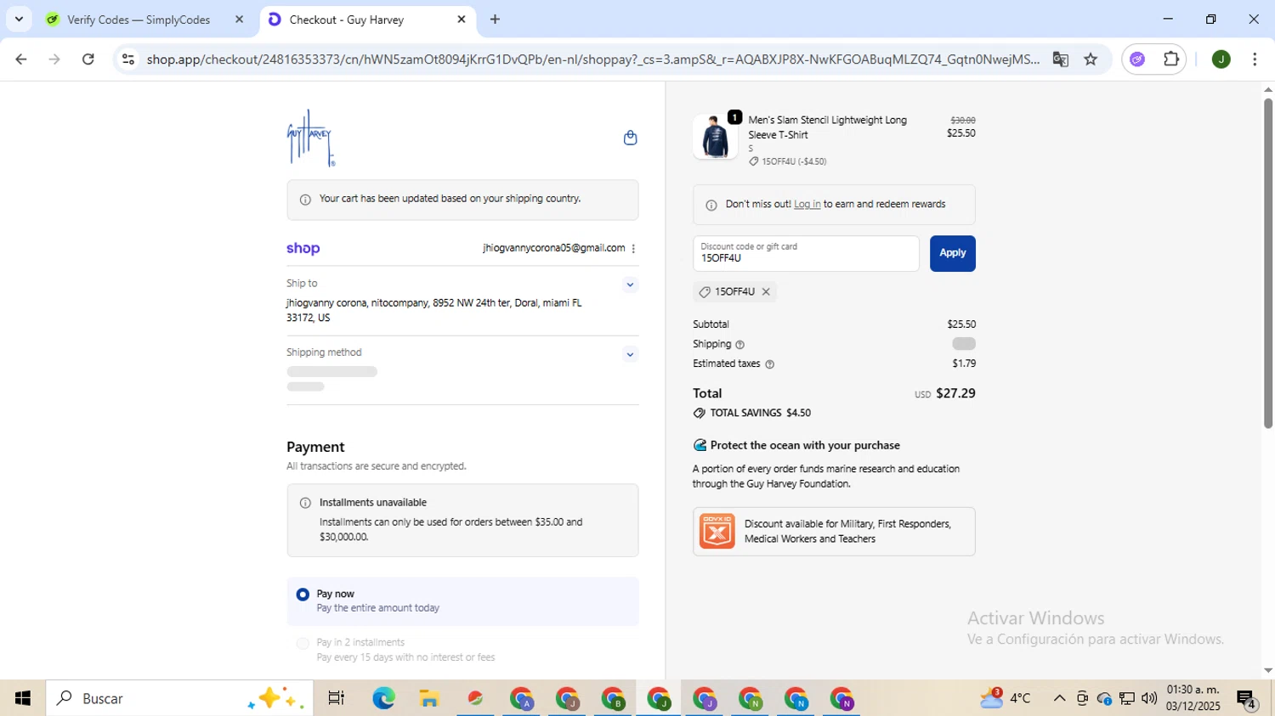The image size is (1275, 716).
Task: Click the Total amount $27.29
Action: pos(955,393)
